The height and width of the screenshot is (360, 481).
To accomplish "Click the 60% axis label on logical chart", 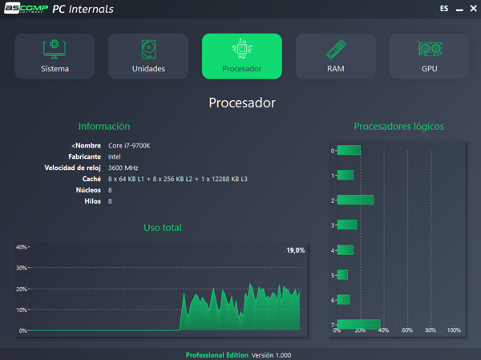I will [x=407, y=330].
